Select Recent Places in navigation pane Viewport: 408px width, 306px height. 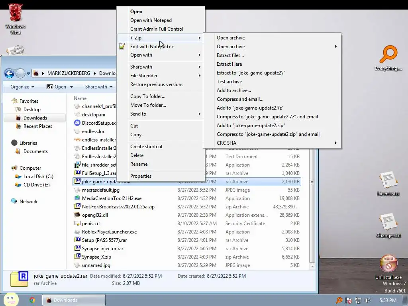pos(38,126)
